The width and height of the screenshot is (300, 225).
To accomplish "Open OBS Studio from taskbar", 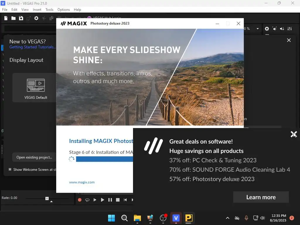I will [163, 218].
